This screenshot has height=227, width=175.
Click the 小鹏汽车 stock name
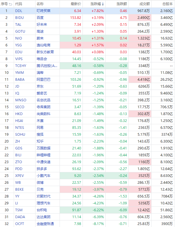pyautogui.click(x=44, y=175)
